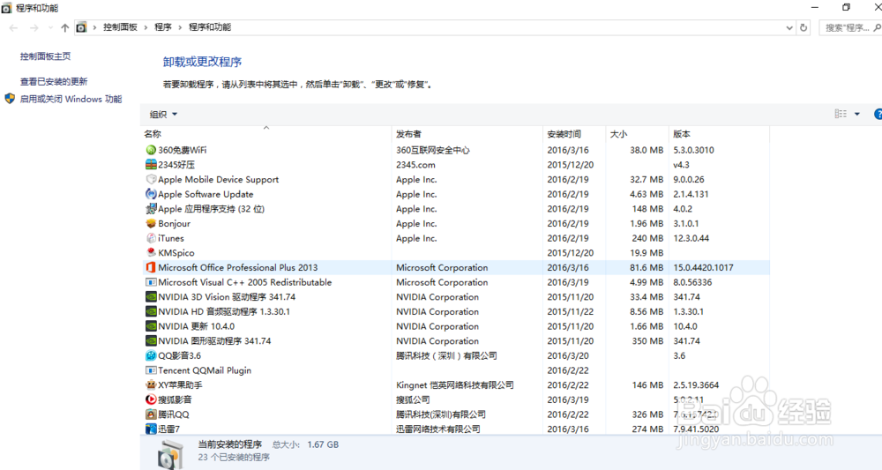Viewport: 882px width, 470px height.
Task: Open recent locations dropdown arrow
Action: coord(50,27)
